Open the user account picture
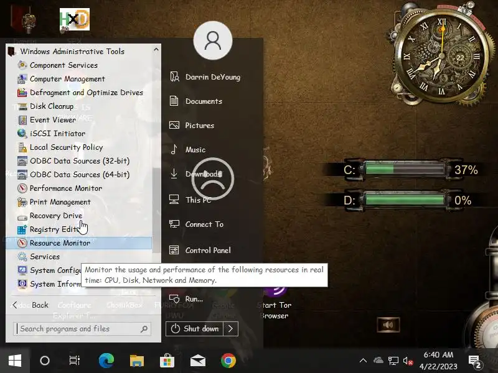498x373 pixels. click(213, 40)
